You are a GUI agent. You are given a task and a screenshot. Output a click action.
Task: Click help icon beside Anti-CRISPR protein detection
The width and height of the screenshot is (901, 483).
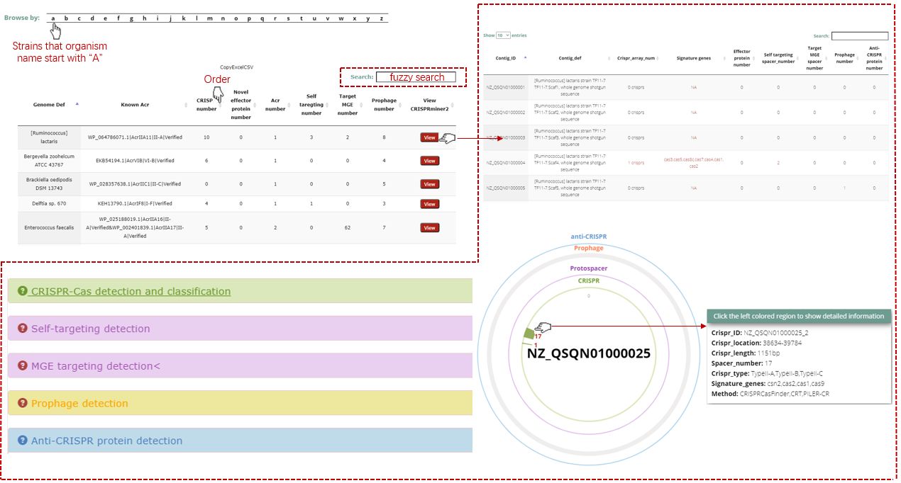[x=23, y=441]
